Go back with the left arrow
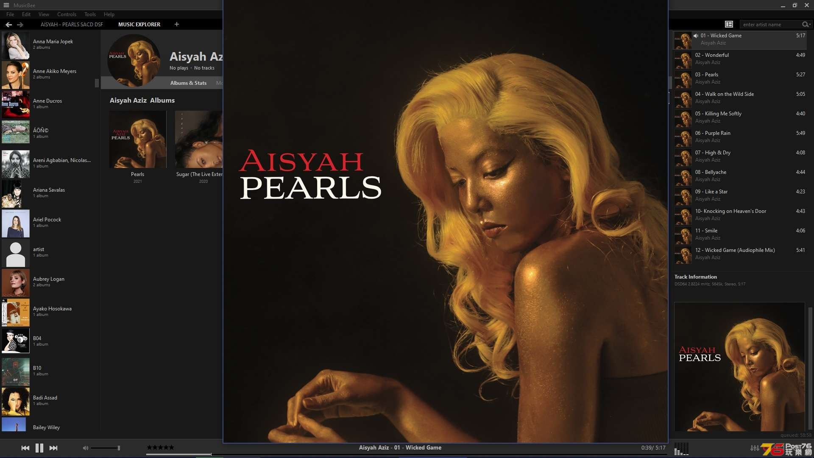Screen dimensions: 814x458 pos(8,25)
